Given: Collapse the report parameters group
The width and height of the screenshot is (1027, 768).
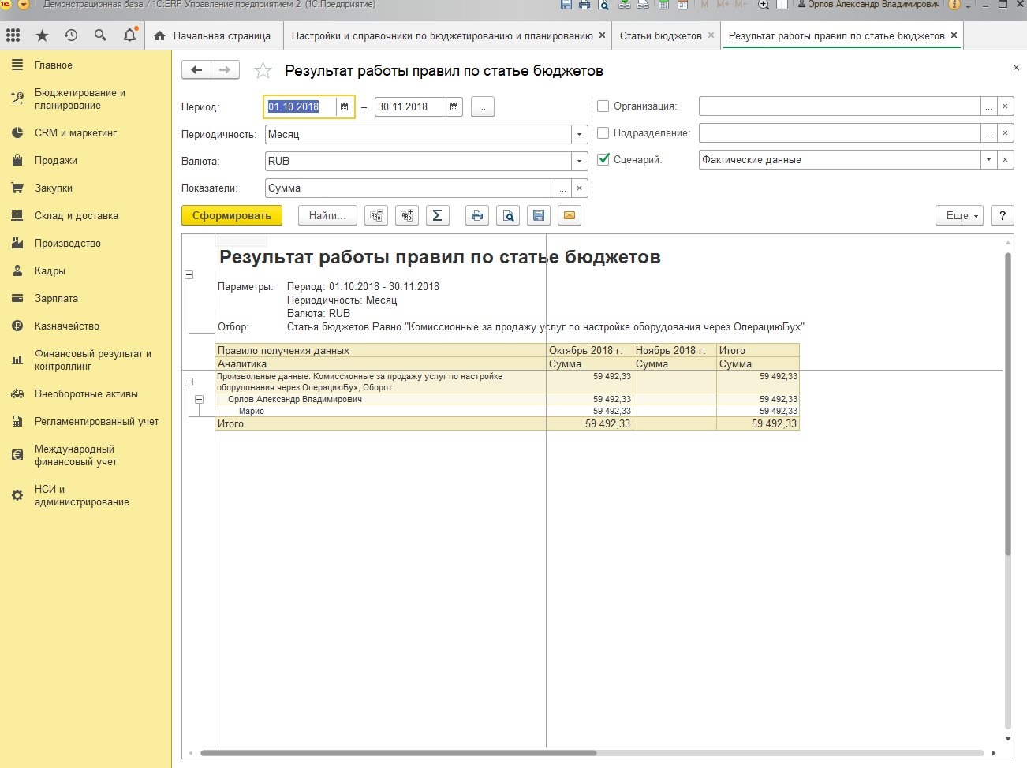Looking at the screenshot, I should pyautogui.click(x=189, y=274).
